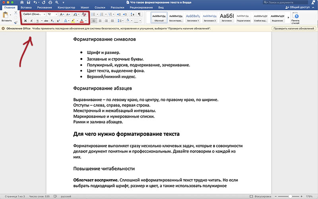Sort text with the A-Z arrow icon
318x199 pixels.
point(132,14)
